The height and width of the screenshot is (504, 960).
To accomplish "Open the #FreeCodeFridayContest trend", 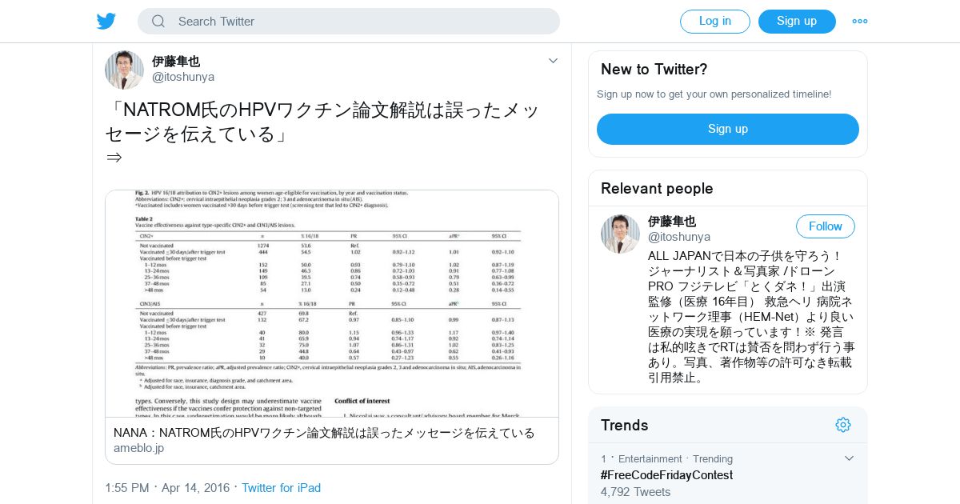I will [666, 475].
